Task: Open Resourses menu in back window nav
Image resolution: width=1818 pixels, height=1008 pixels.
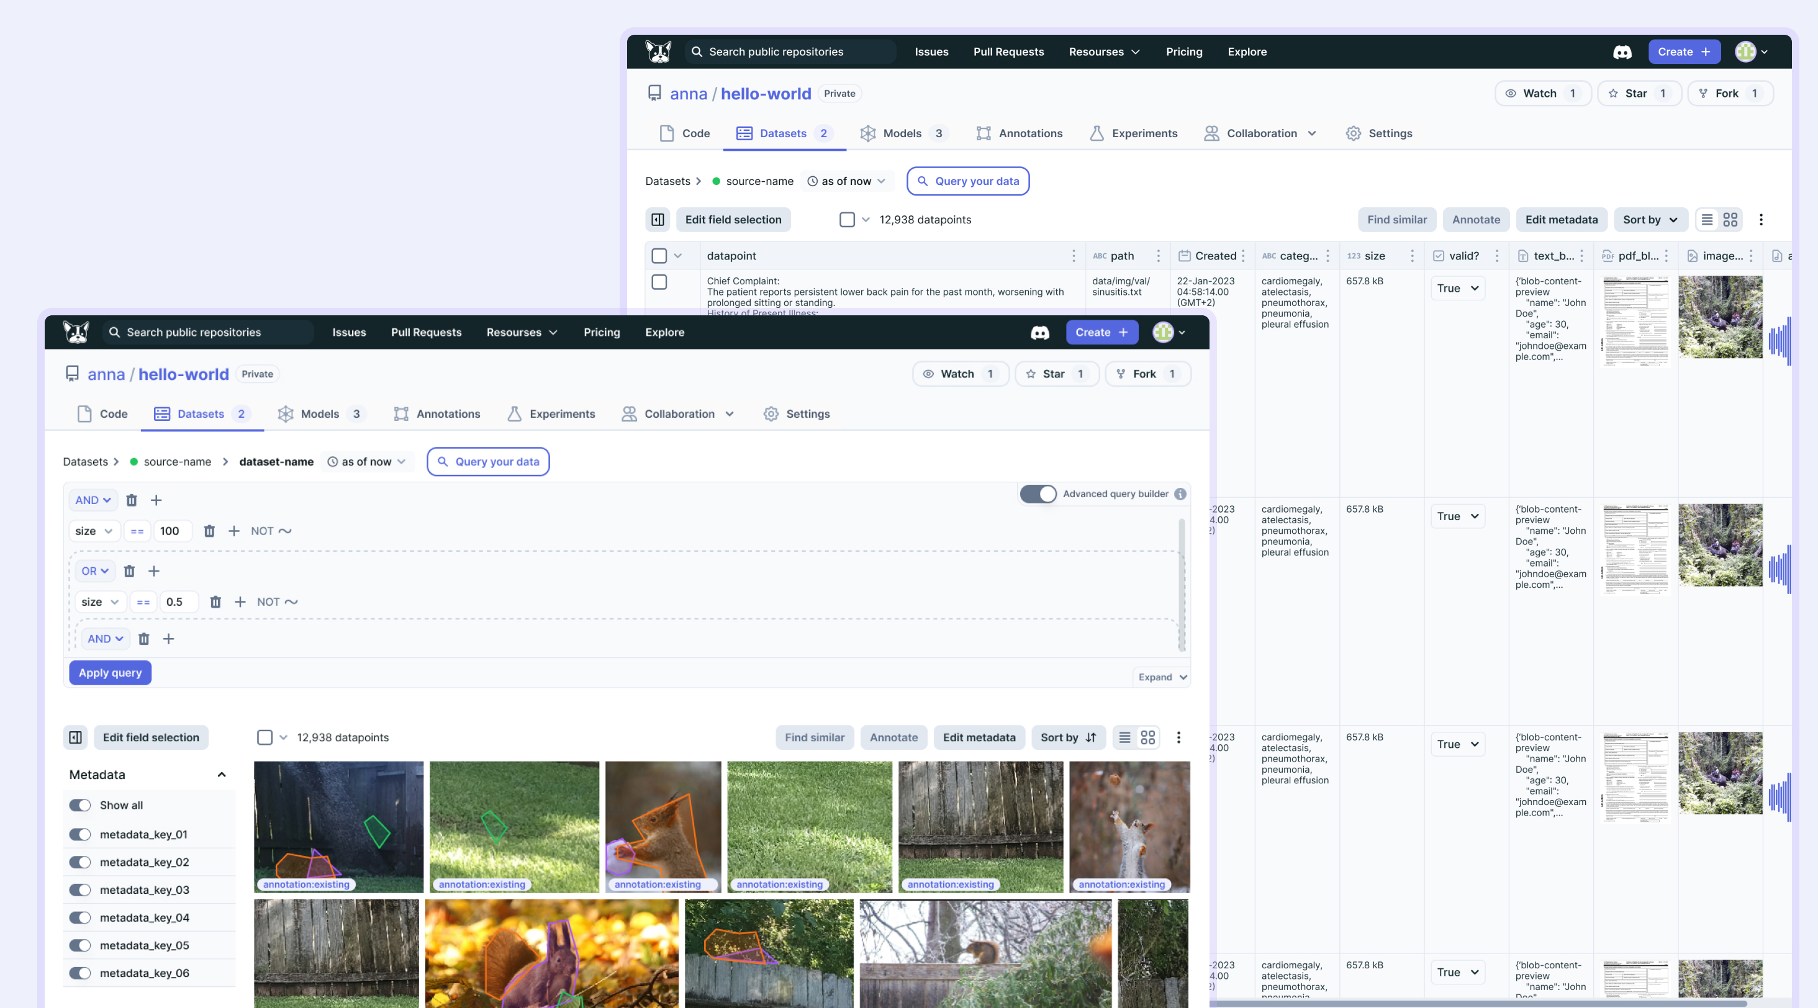Action: coord(1105,52)
